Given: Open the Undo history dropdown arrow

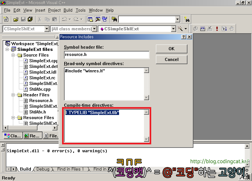Looking at the screenshot, I should coord(70,19).
